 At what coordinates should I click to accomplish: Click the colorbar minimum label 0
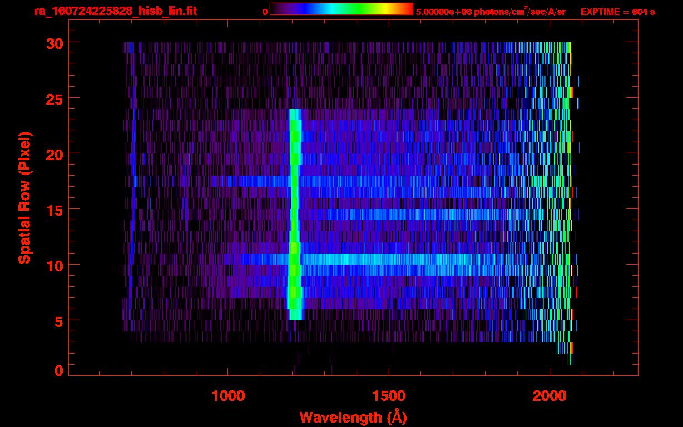pos(265,12)
